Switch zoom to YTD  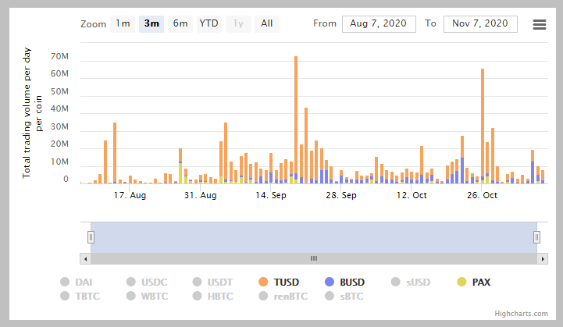[208, 23]
